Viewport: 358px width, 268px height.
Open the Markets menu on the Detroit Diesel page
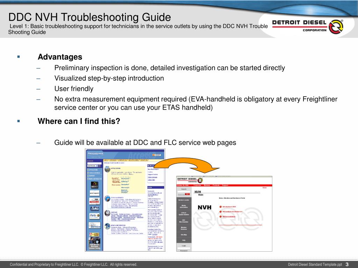207,185
